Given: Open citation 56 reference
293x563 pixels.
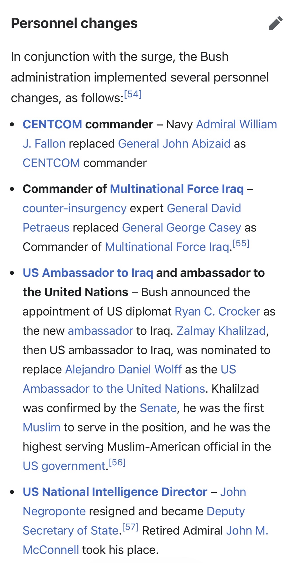Looking at the screenshot, I should [x=117, y=463].
